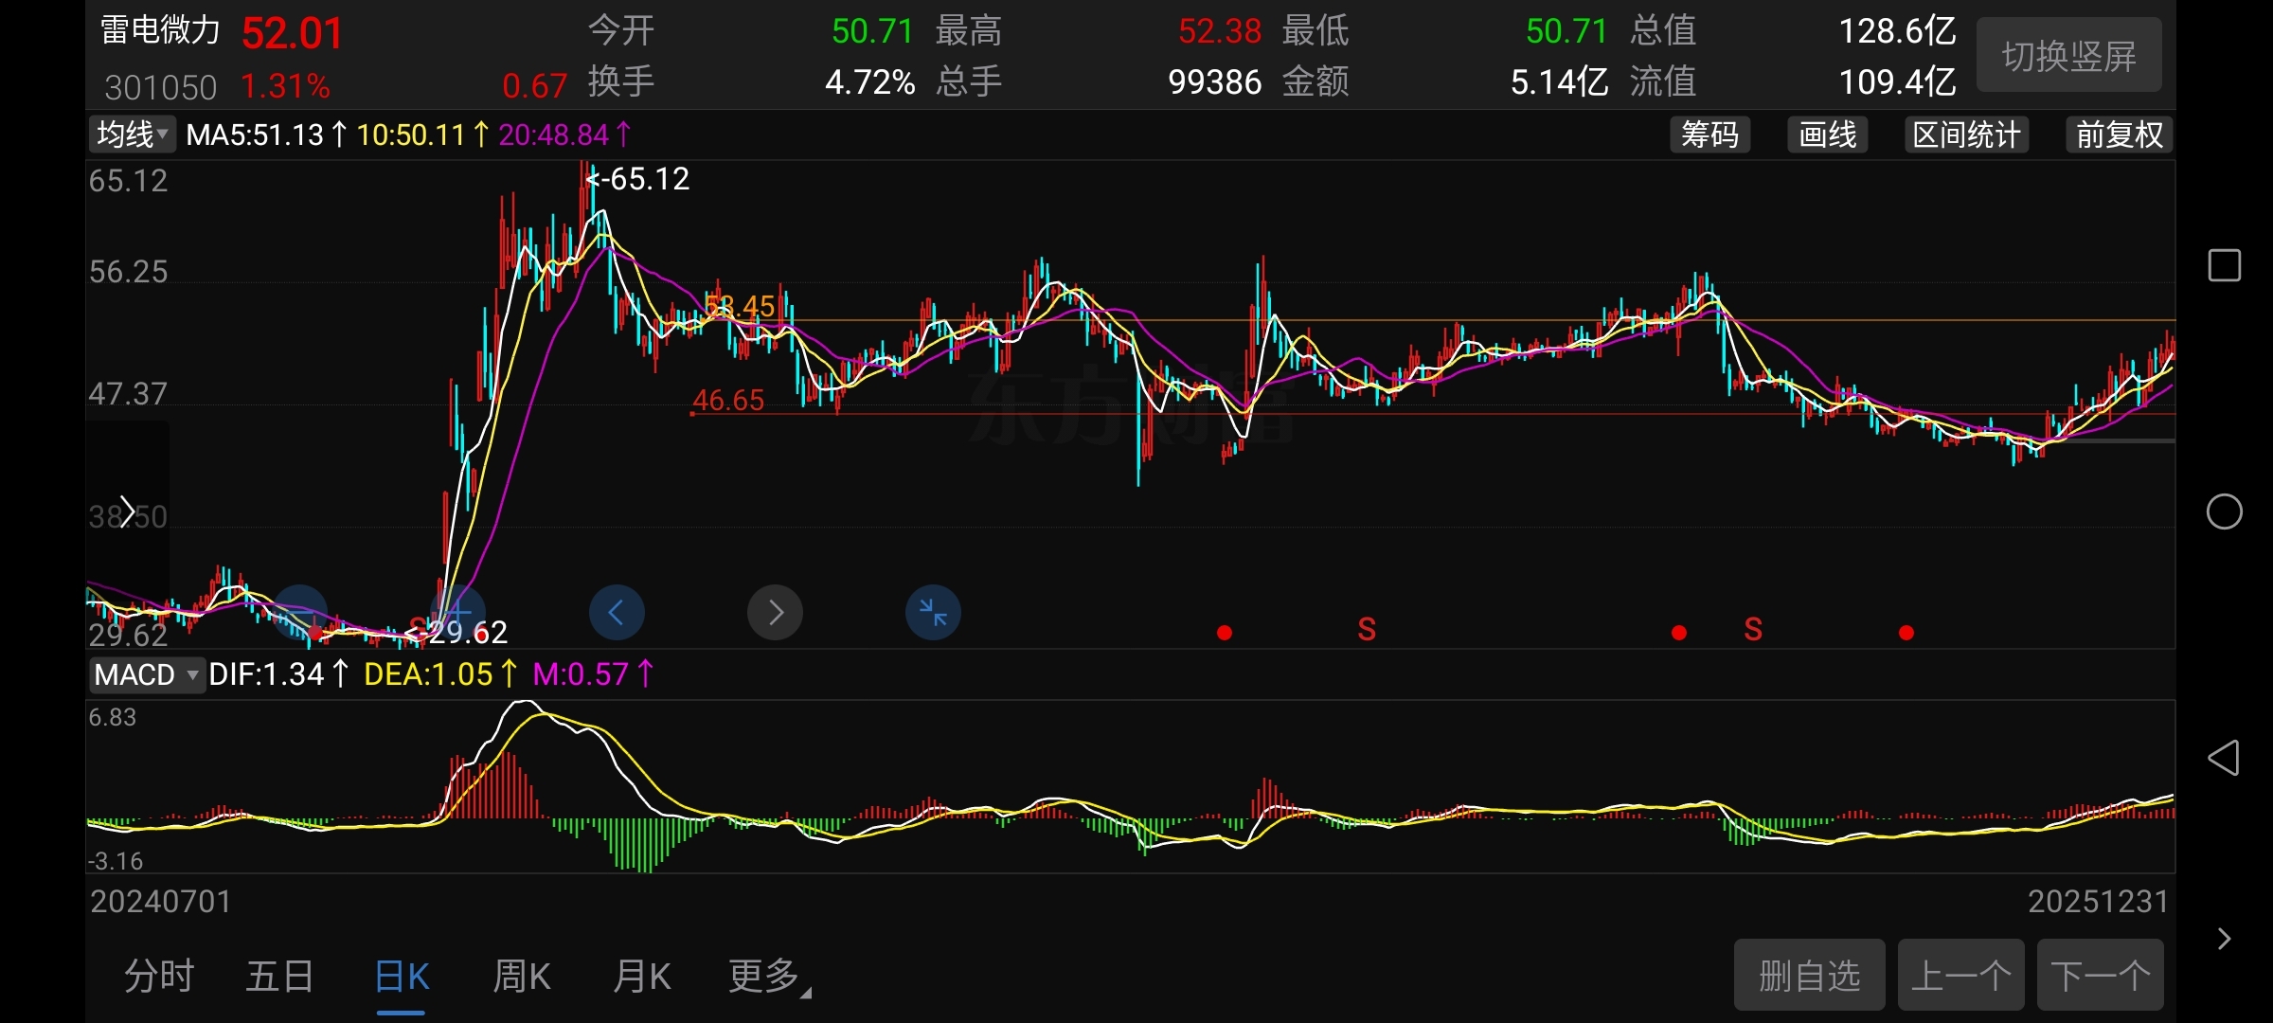Tap the blue plus zoom-in icon on chart

pyautogui.click(x=458, y=611)
